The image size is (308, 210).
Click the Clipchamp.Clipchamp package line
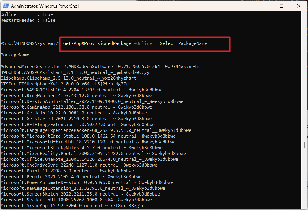68,78
